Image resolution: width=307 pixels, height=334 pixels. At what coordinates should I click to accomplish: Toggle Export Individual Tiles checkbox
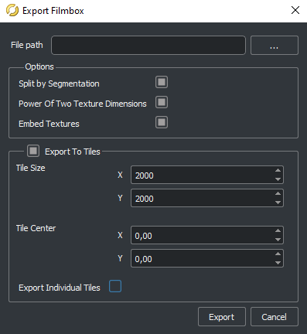(x=115, y=286)
